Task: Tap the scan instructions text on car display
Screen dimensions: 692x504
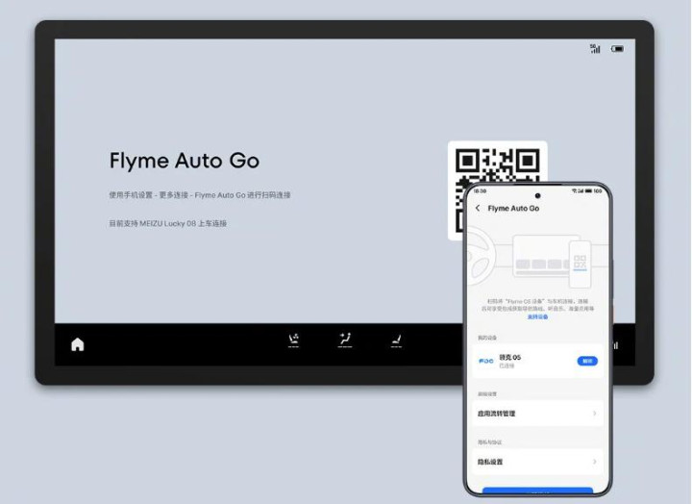Action: coord(200,195)
